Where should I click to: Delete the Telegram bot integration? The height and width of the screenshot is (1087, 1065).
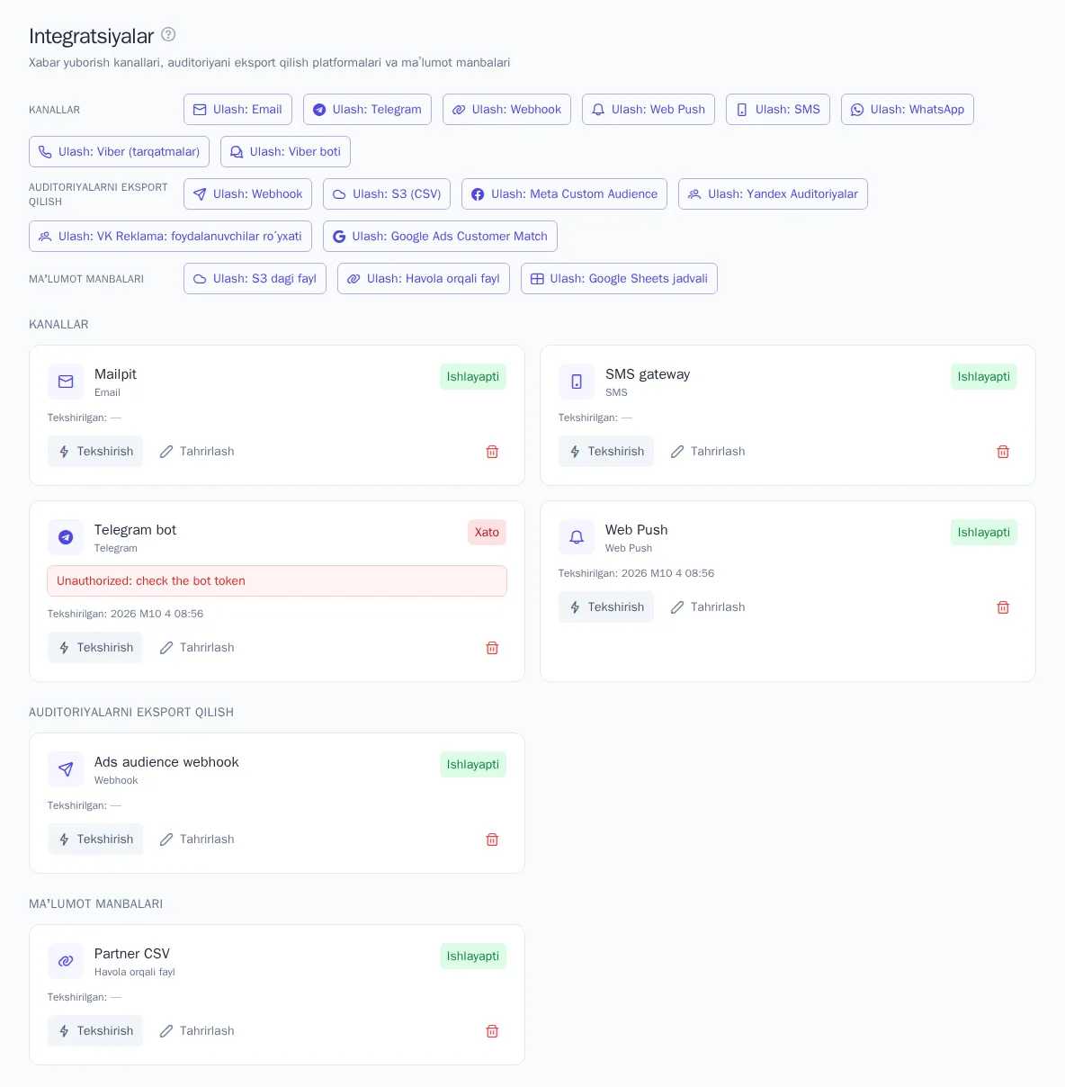pos(492,648)
